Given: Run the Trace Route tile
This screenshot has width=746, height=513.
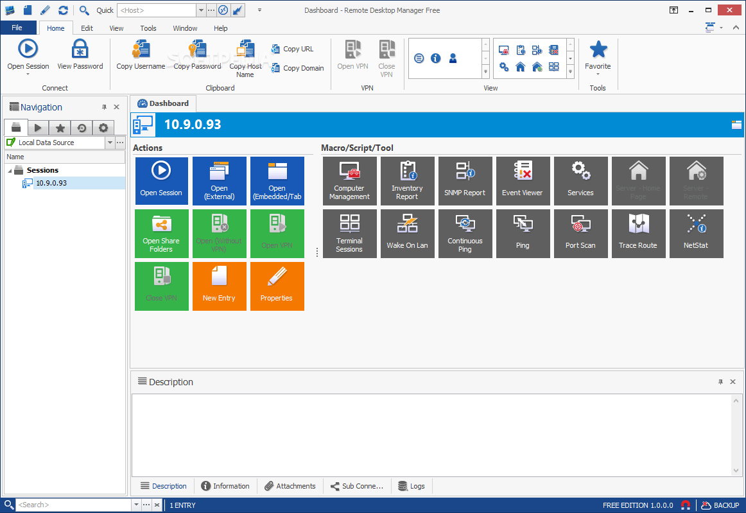Looking at the screenshot, I should coord(639,234).
